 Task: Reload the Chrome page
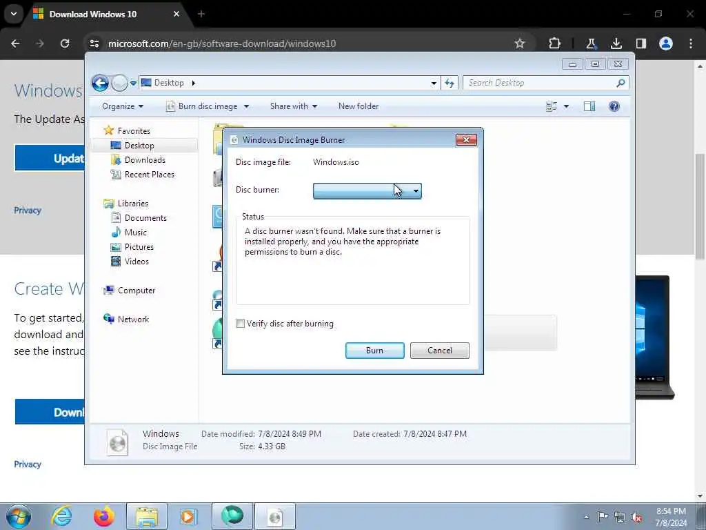pyautogui.click(x=65, y=43)
